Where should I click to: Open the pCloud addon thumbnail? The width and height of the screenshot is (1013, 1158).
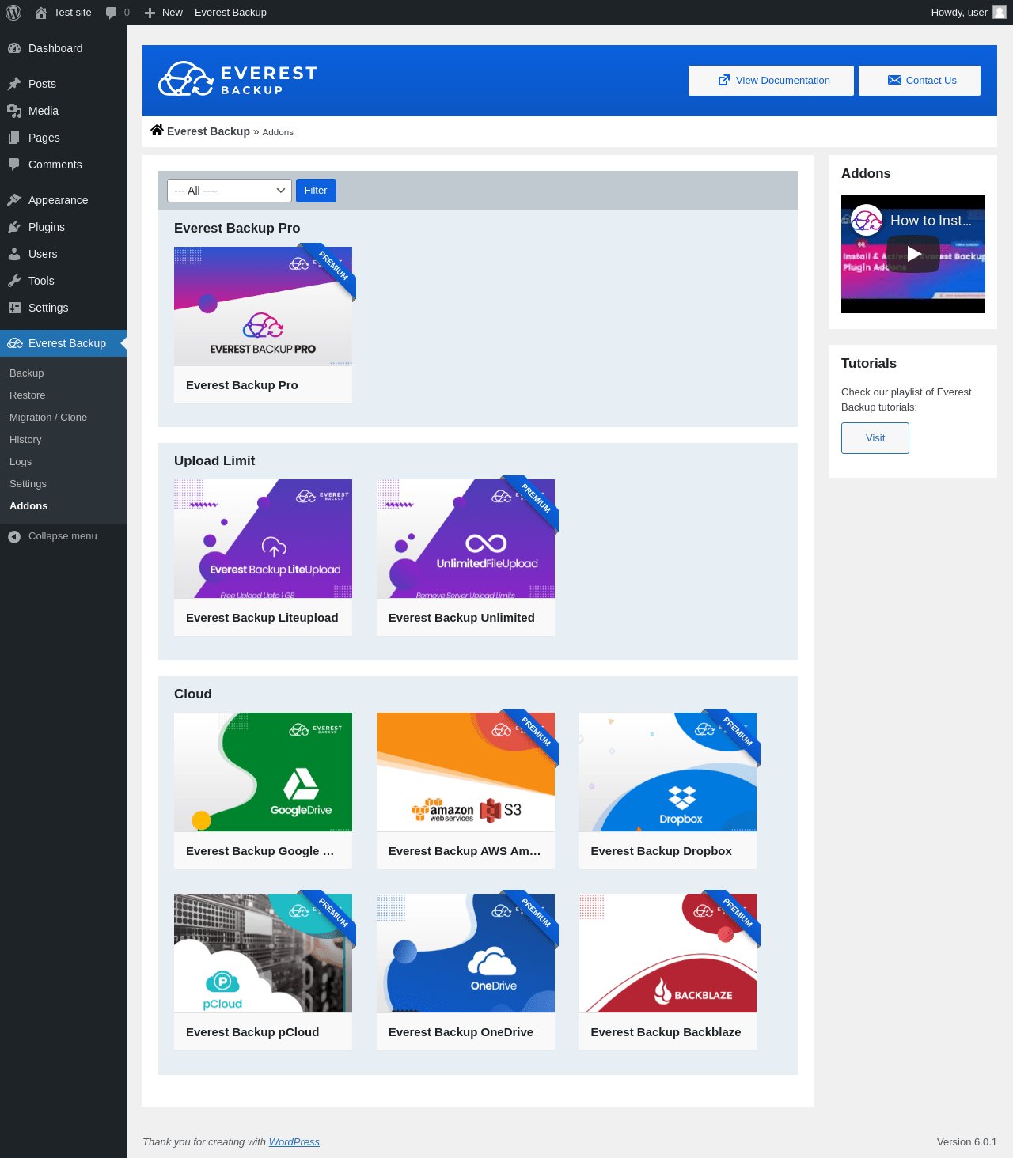pyautogui.click(x=263, y=953)
